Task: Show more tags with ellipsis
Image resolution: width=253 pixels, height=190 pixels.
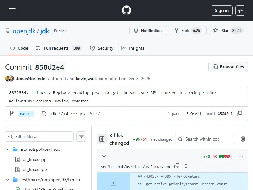Action: (x=74, y=114)
